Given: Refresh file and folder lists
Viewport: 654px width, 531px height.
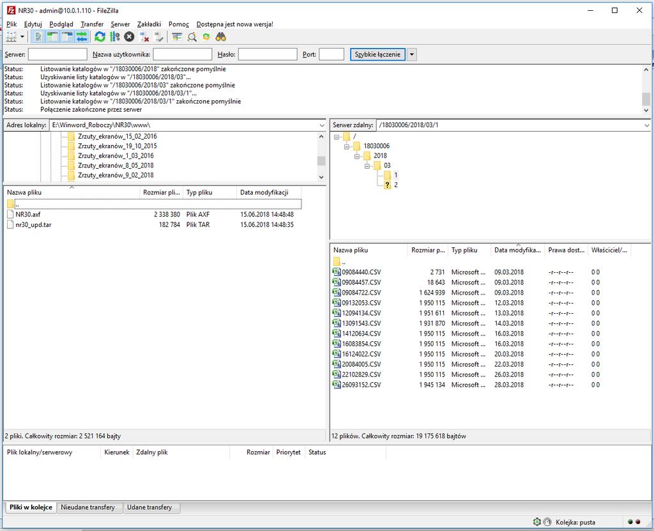Looking at the screenshot, I should 100,37.
